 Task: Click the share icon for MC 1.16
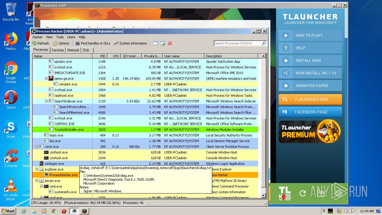pyautogui.click(x=286, y=73)
